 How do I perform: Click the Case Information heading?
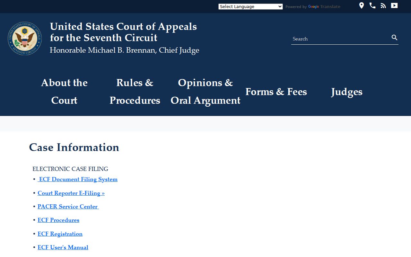tap(74, 147)
